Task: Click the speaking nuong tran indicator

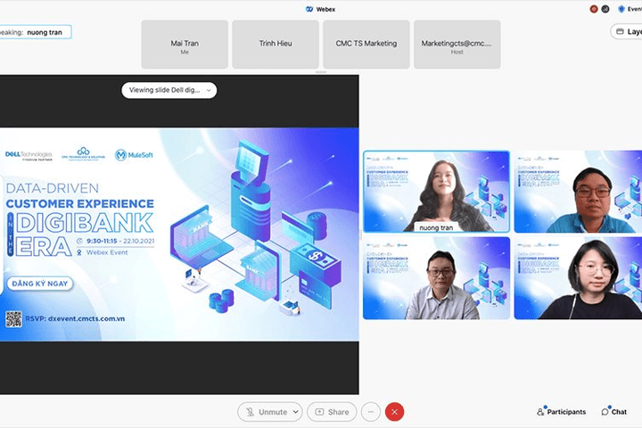Action: point(35,32)
